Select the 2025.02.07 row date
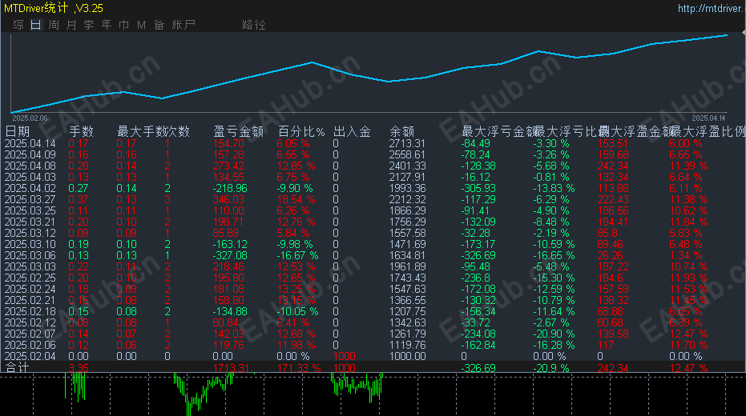The width and height of the screenshot is (746, 416). 30,334
